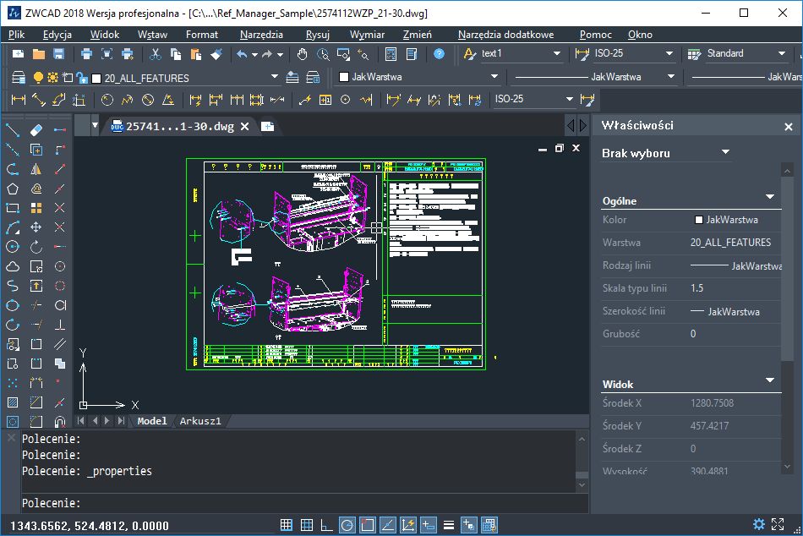803x536 pixels.
Task: Open the Edycja menu
Action: [x=57, y=35]
